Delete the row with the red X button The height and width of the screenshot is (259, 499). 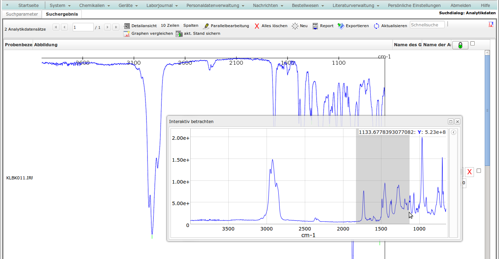coord(469,171)
